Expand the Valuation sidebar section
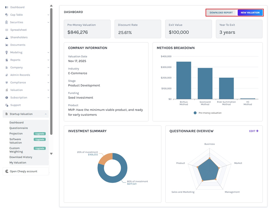Viewport: 269px width, 208px height. [48, 90]
